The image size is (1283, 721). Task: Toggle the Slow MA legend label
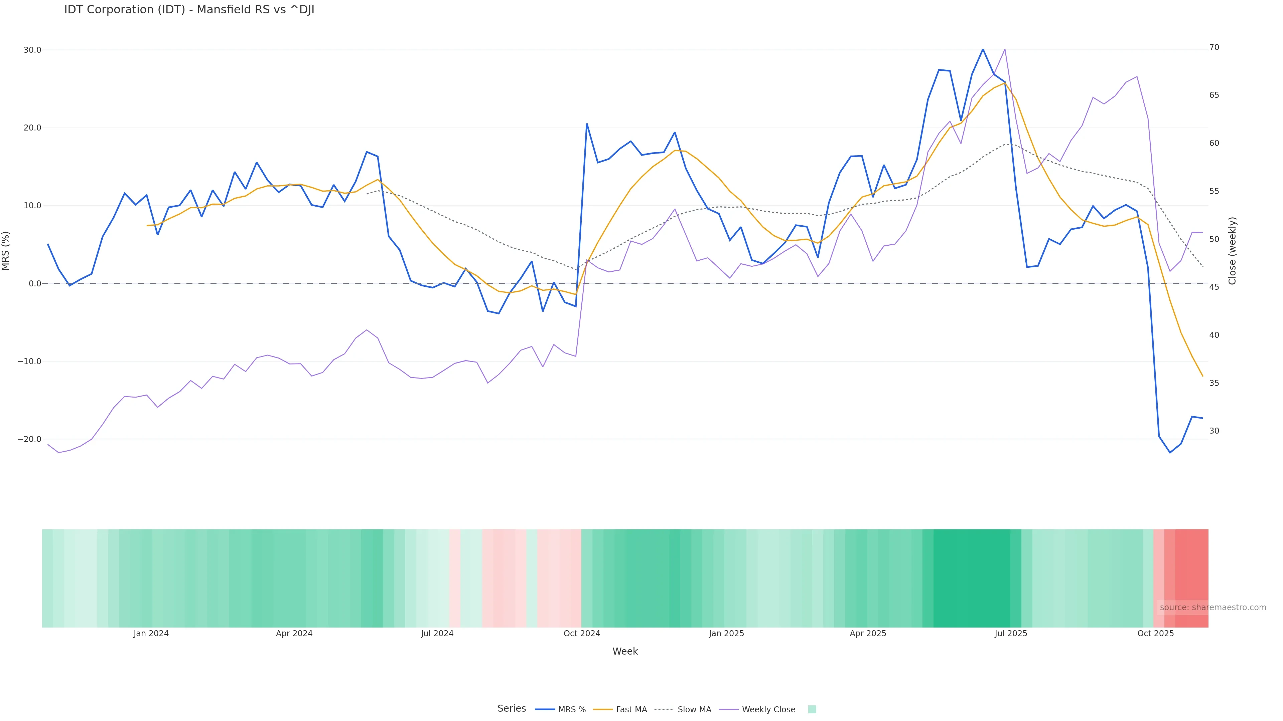694,710
